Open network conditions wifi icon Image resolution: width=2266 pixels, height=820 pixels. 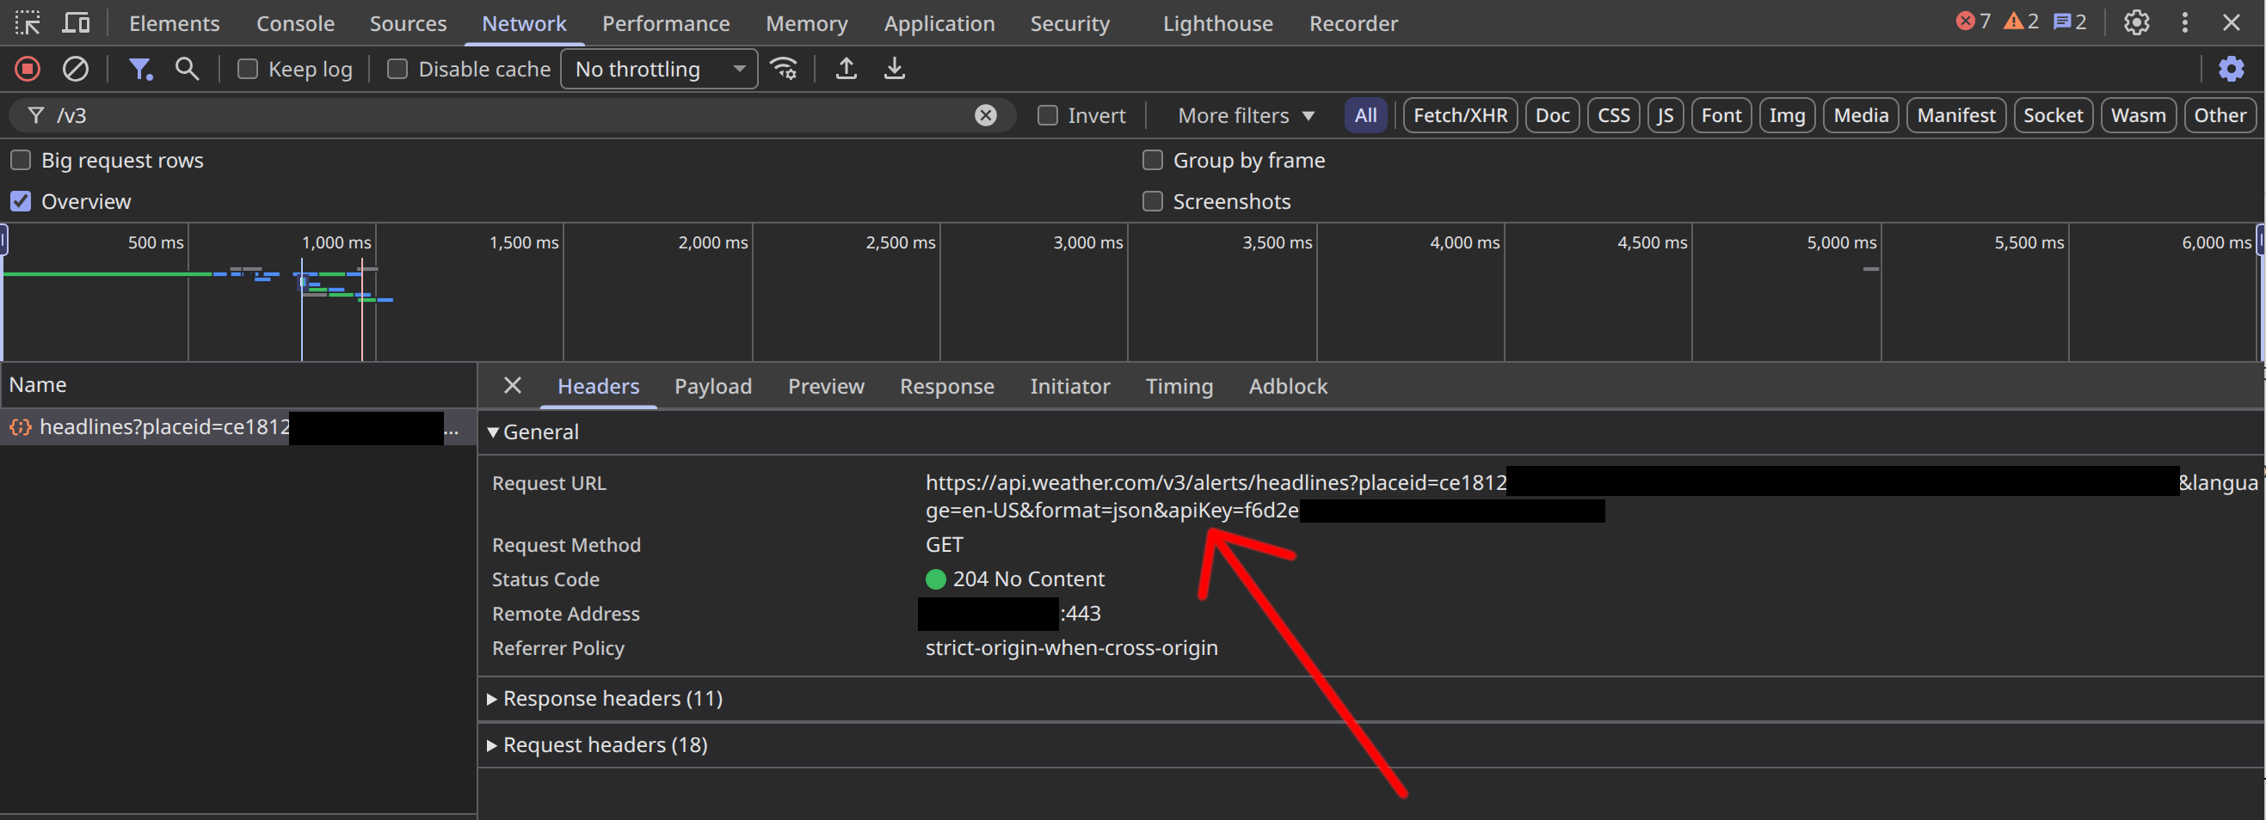784,69
